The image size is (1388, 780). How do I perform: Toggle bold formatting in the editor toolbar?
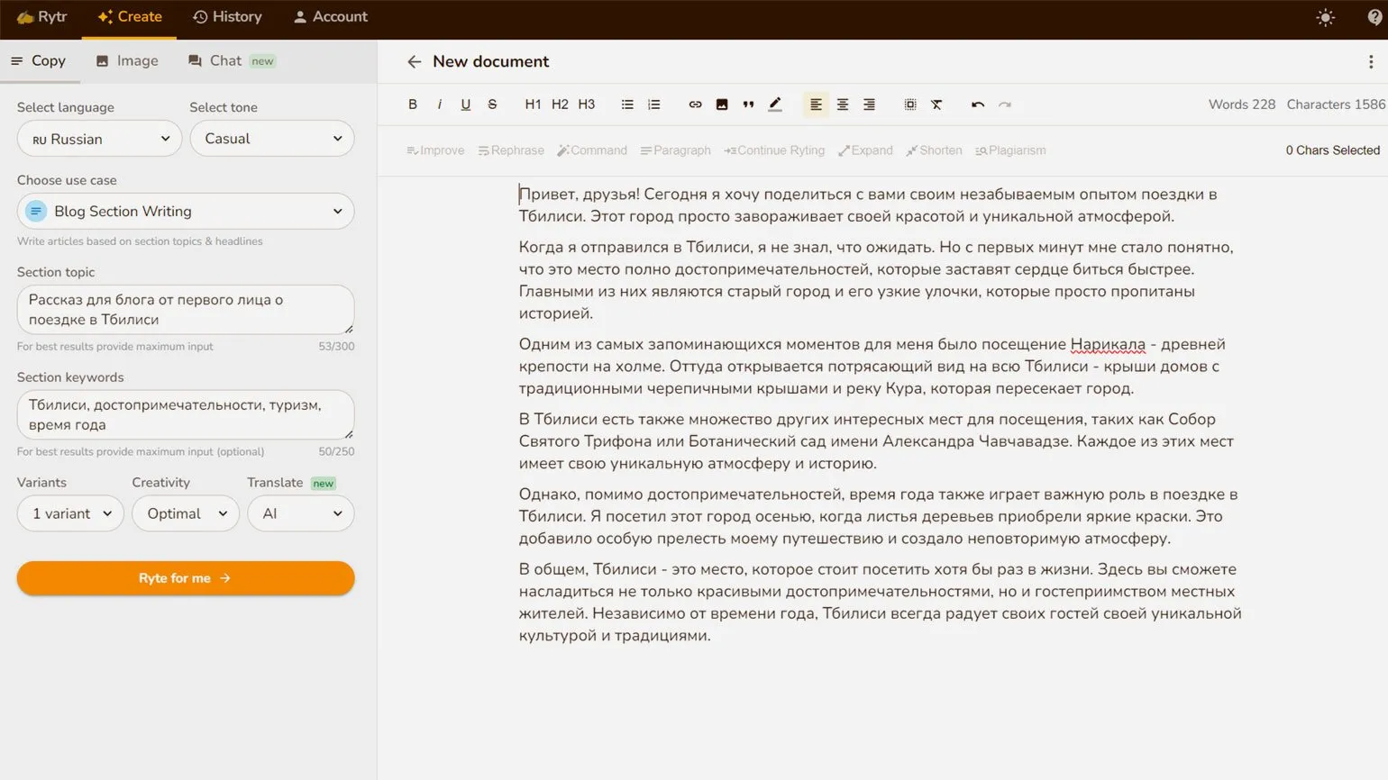click(413, 104)
